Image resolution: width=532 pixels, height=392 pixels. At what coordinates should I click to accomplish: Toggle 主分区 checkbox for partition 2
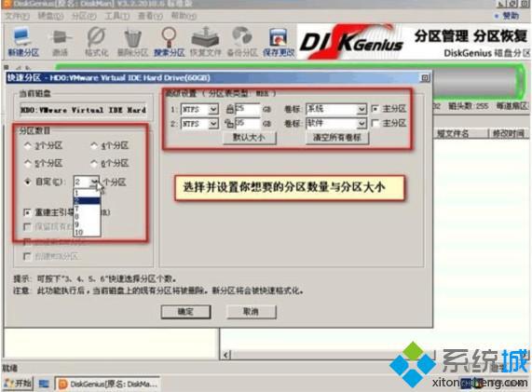click(x=375, y=123)
